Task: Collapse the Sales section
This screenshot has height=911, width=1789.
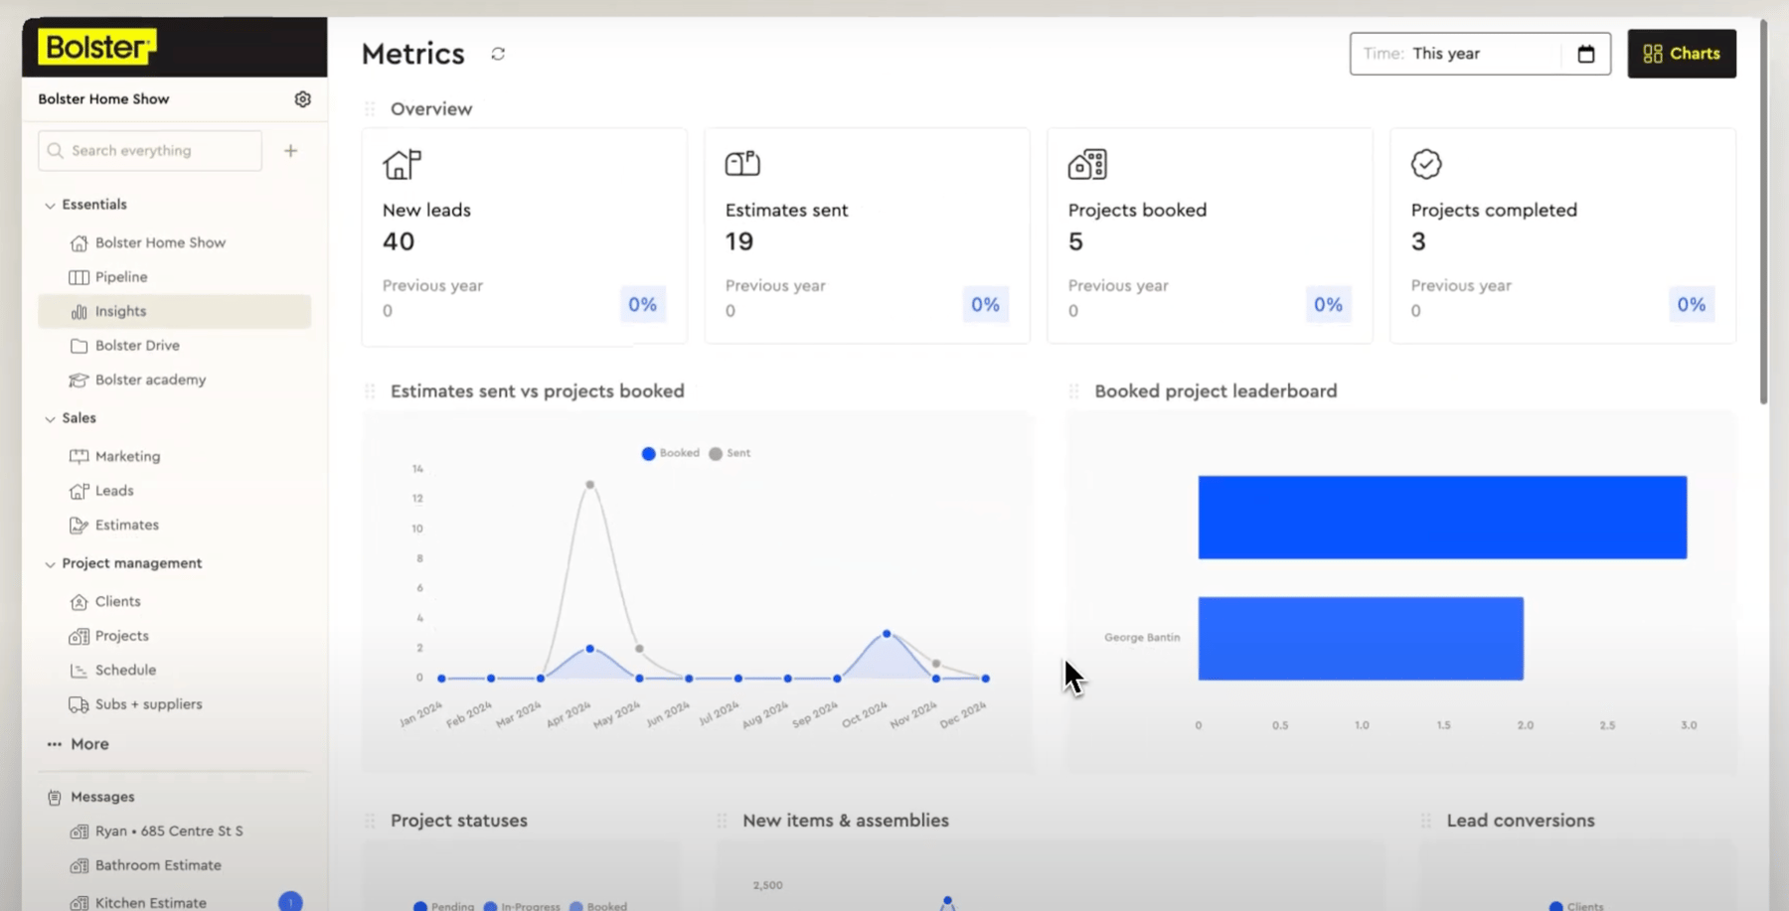Action: pyautogui.click(x=50, y=417)
